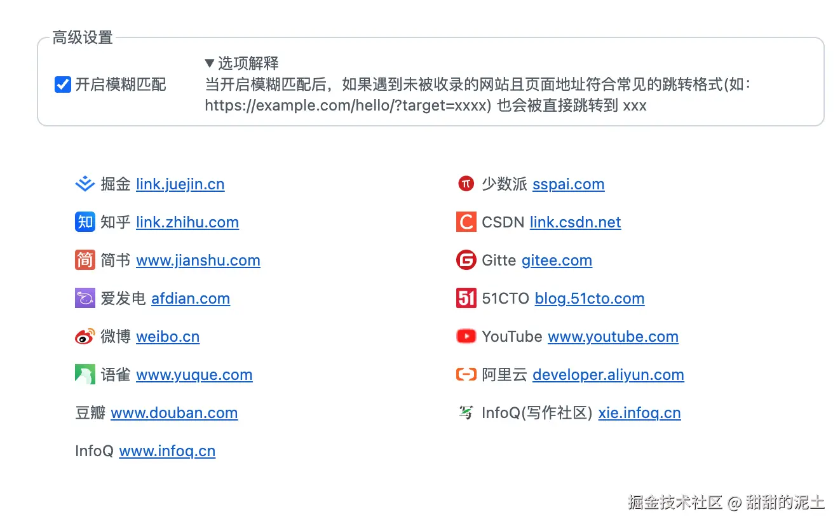Visit the www.douban.com link
The width and height of the screenshot is (840, 526).
point(174,413)
